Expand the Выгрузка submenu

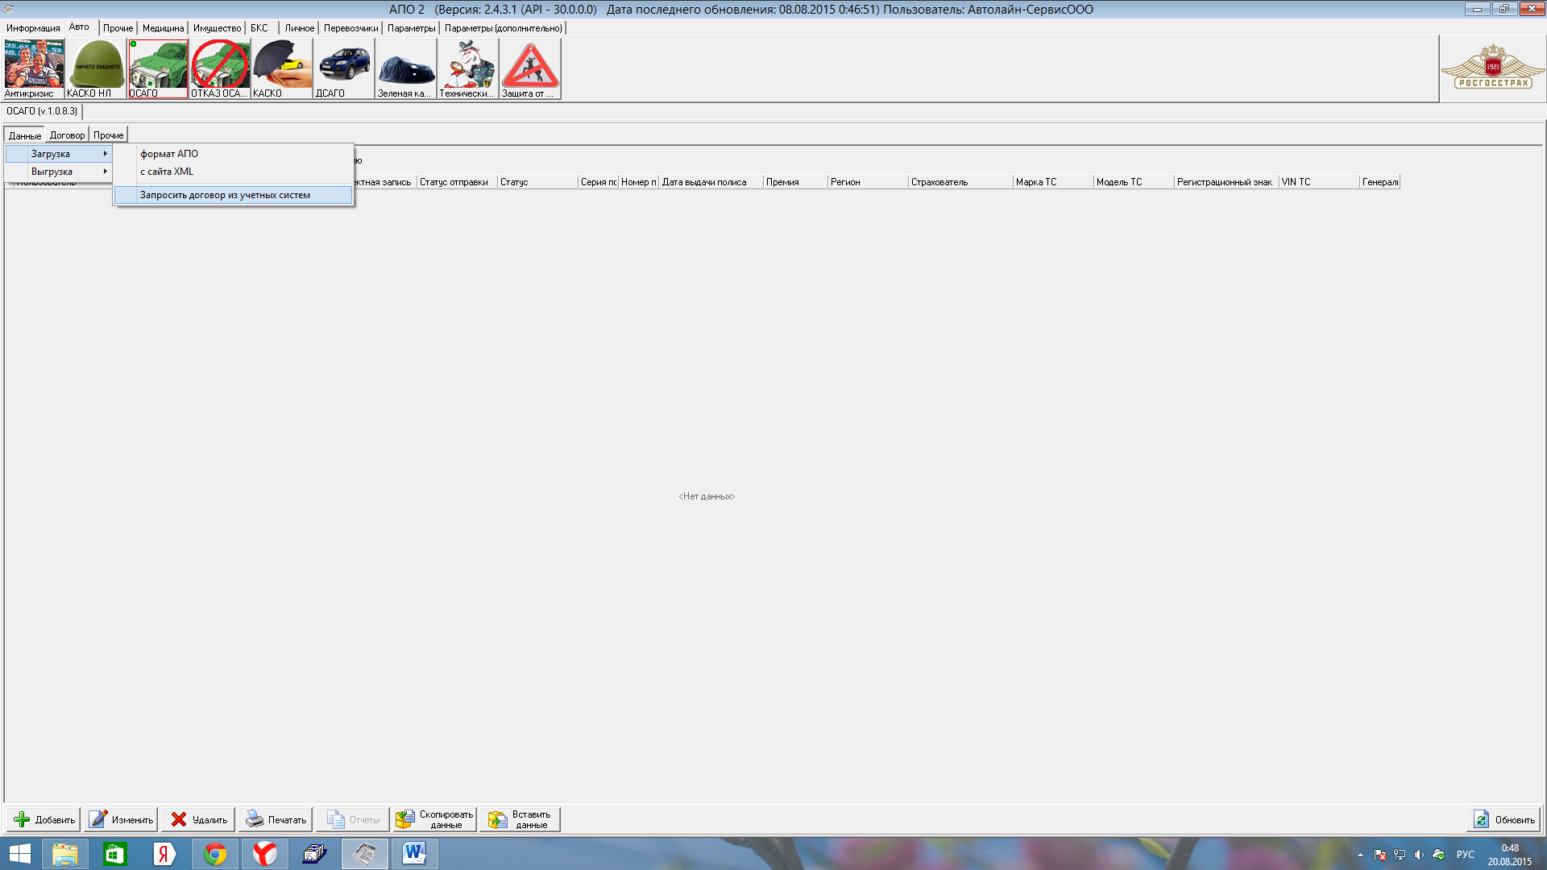[59, 172]
